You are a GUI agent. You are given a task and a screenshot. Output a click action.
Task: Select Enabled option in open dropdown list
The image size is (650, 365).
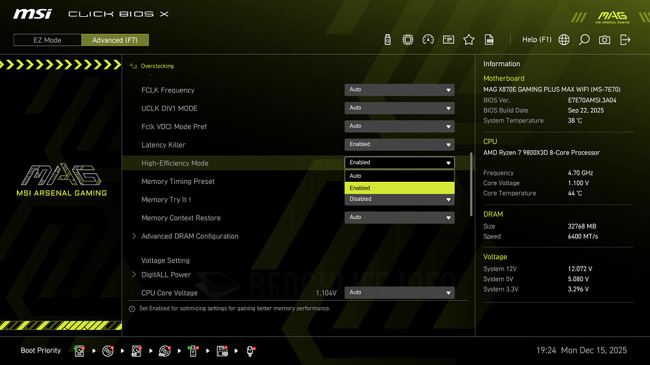399,188
